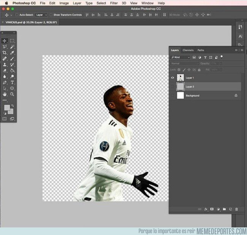Open the Kind filter dropdown

coord(181,57)
